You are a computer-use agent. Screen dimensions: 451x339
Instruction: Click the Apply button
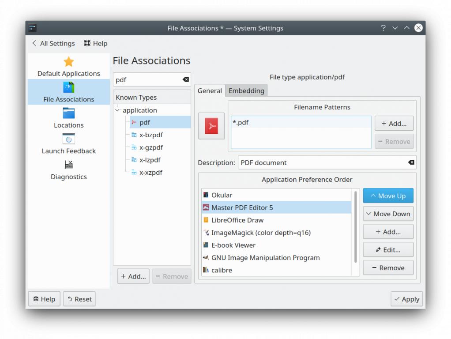(406, 299)
